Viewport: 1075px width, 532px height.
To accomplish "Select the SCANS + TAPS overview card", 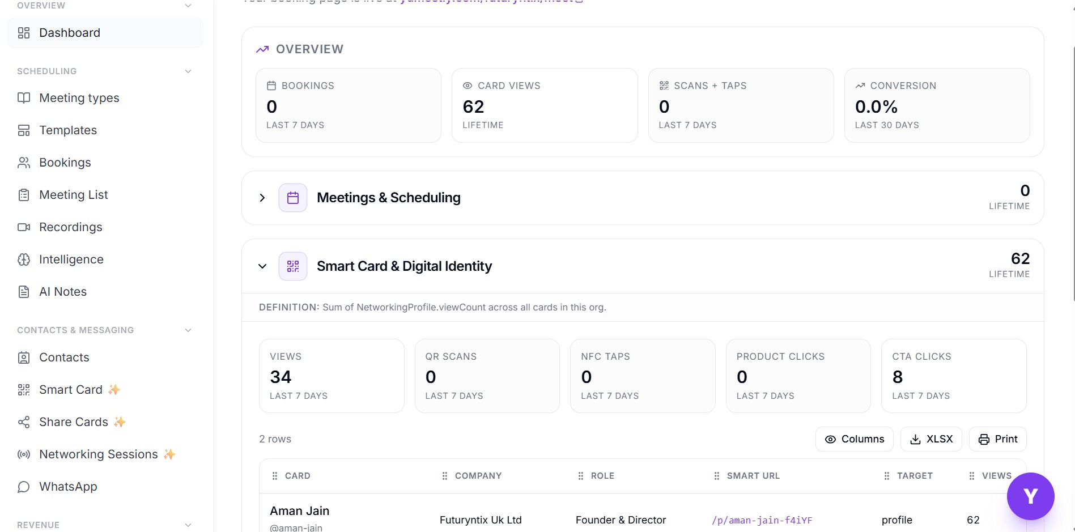I will coord(741,105).
